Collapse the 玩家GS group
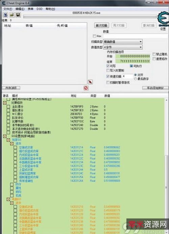The image size is (169, 234). 8,140
